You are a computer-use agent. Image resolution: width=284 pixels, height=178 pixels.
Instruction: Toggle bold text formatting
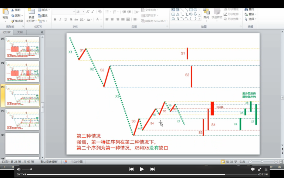(x=55, y=19)
